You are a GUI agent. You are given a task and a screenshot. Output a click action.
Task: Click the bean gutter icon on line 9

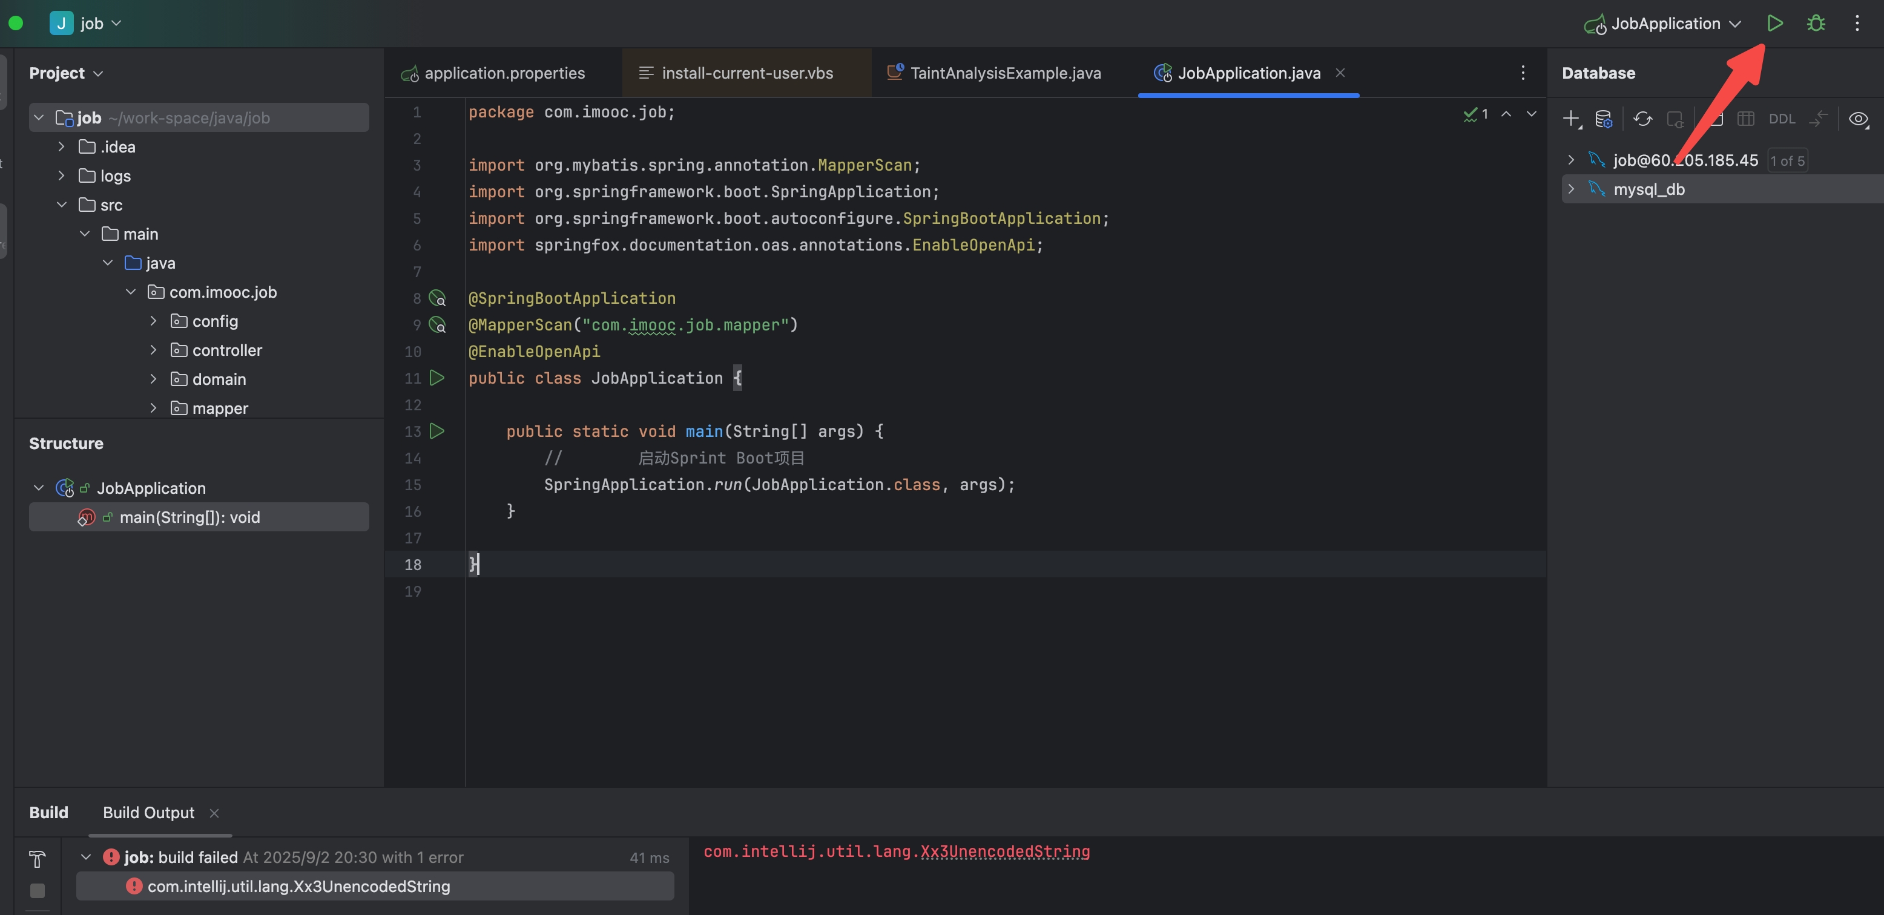tap(437, 324)
